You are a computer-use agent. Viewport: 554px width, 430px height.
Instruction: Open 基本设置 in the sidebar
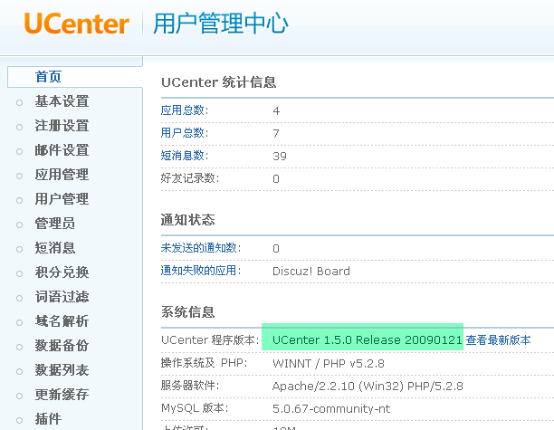coord(62,101)
